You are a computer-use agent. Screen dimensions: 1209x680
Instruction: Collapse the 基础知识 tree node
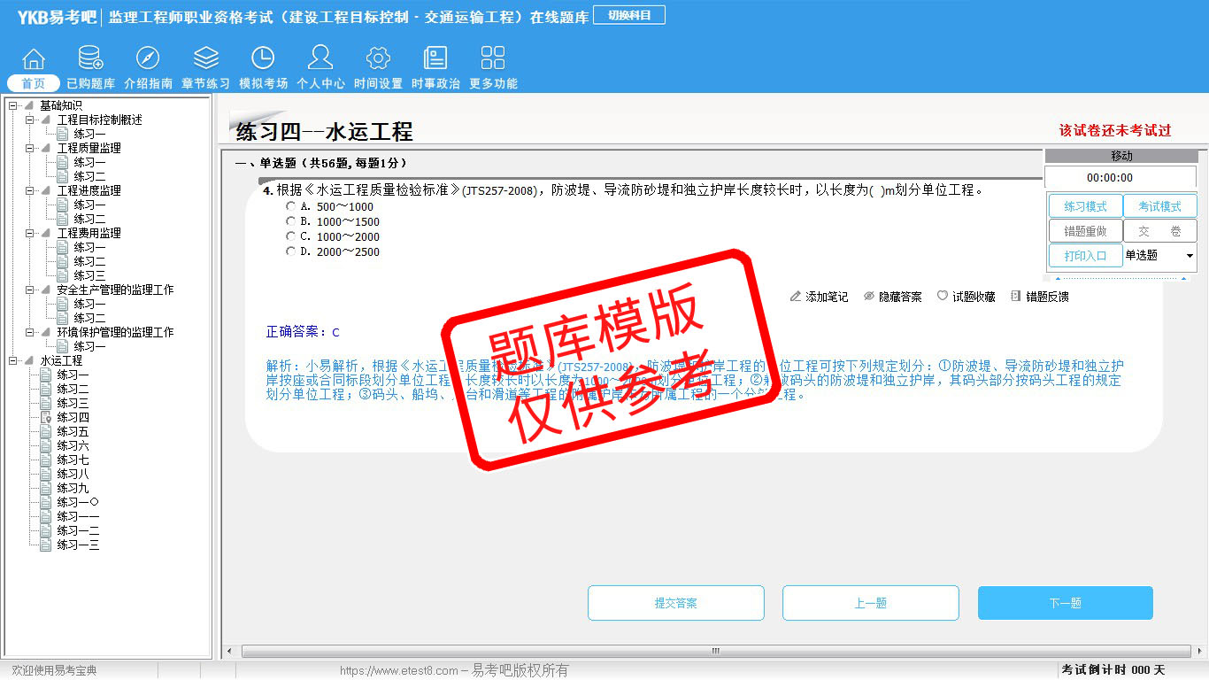(13, 105)
